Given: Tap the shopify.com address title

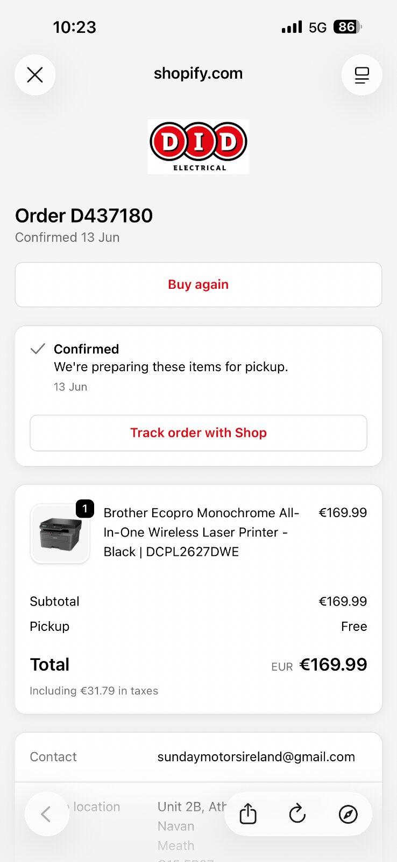Looking at the screenshot, I should [198, 73].
